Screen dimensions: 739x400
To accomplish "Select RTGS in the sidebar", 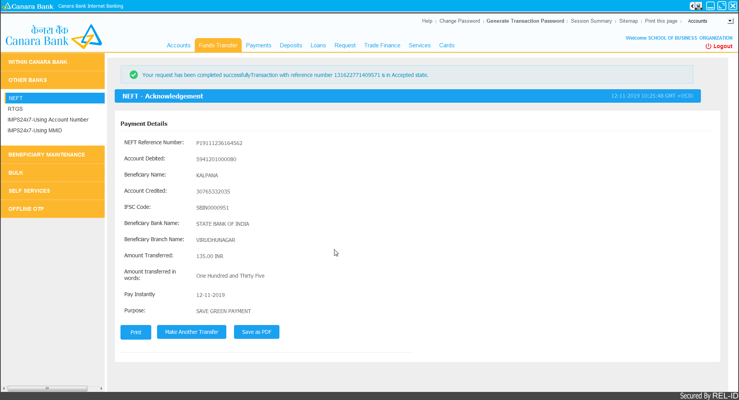I will coord(15,109).
